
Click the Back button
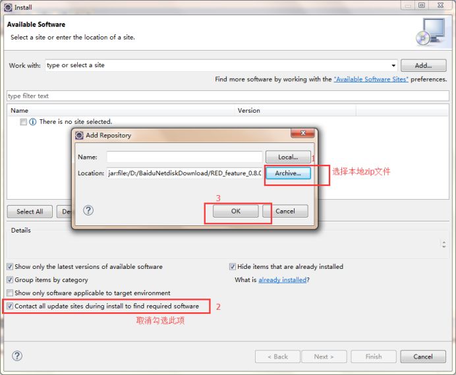pos(277,357)
